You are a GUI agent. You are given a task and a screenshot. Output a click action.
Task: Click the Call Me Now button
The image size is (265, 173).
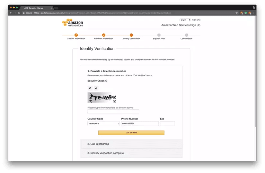(x=131, y=133)
